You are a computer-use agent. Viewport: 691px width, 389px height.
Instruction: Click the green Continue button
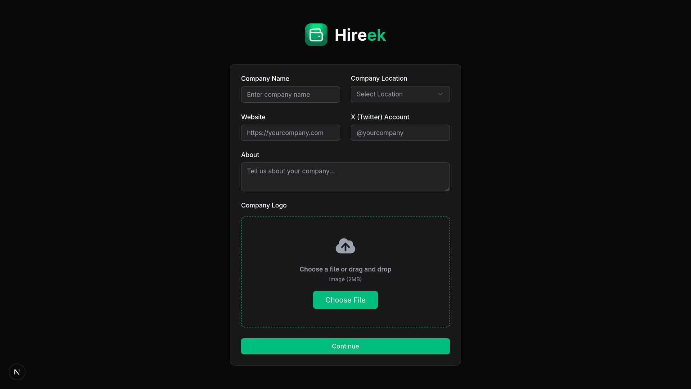pos(345,346)
